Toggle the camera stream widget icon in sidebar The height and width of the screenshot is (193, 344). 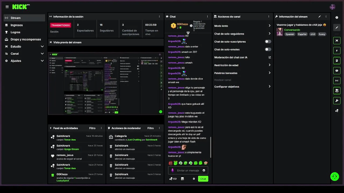point(337,91)
